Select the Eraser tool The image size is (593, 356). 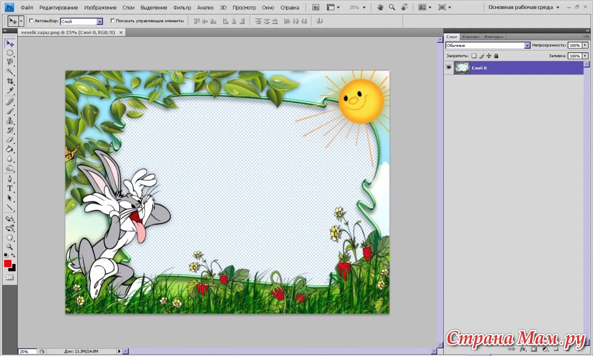[10, 140]
